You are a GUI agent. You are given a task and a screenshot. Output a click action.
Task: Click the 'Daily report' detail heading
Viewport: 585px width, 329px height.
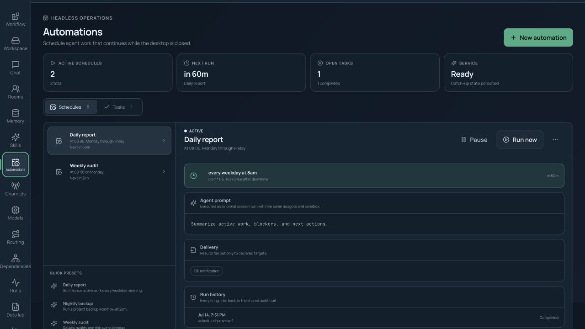pyautogui.click(x=204, y=140)
